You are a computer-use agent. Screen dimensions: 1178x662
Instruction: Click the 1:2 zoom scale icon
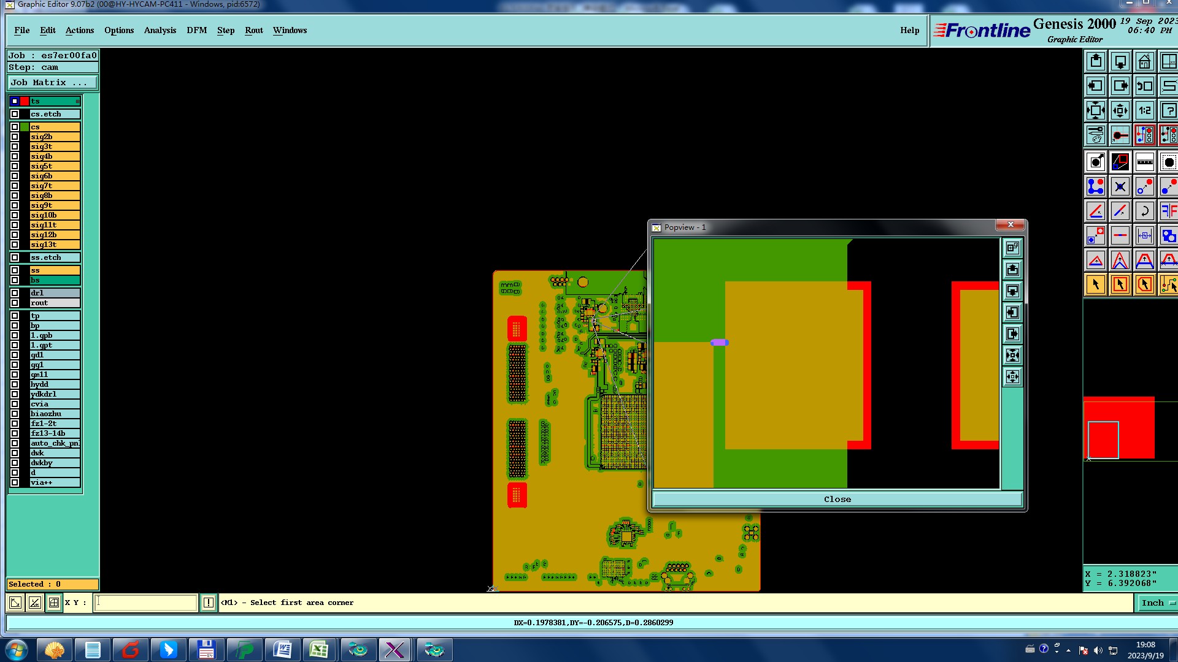pos(1144,111)
